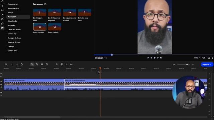Delete the selected clip with trash icon
The image size is (214, 120).
coord(22,64)
